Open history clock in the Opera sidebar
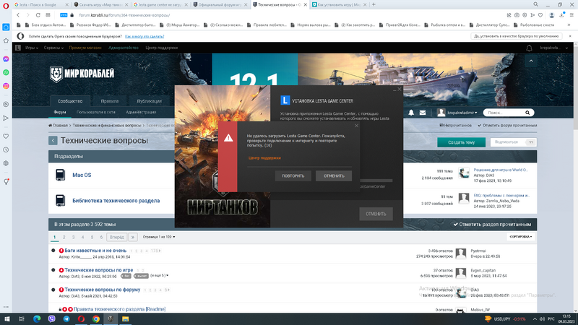The image size is (578, 325). 6,150
